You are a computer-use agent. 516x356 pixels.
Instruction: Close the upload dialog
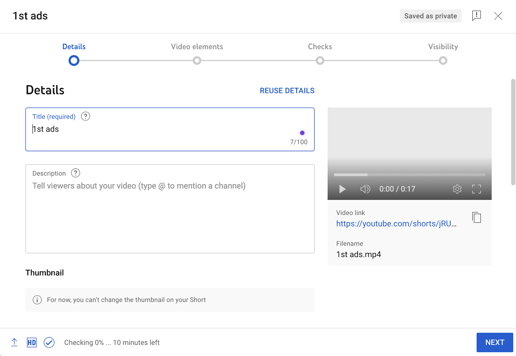498,16
